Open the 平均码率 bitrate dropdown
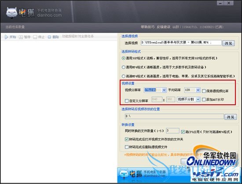Viewport: 242px width, 184px height. (x=198, y=90)
